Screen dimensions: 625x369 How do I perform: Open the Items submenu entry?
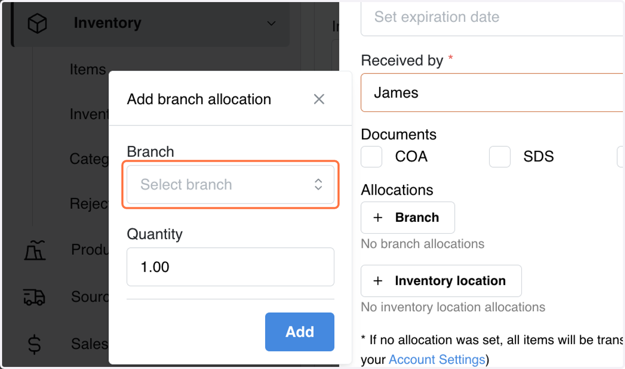pos(87,69)
